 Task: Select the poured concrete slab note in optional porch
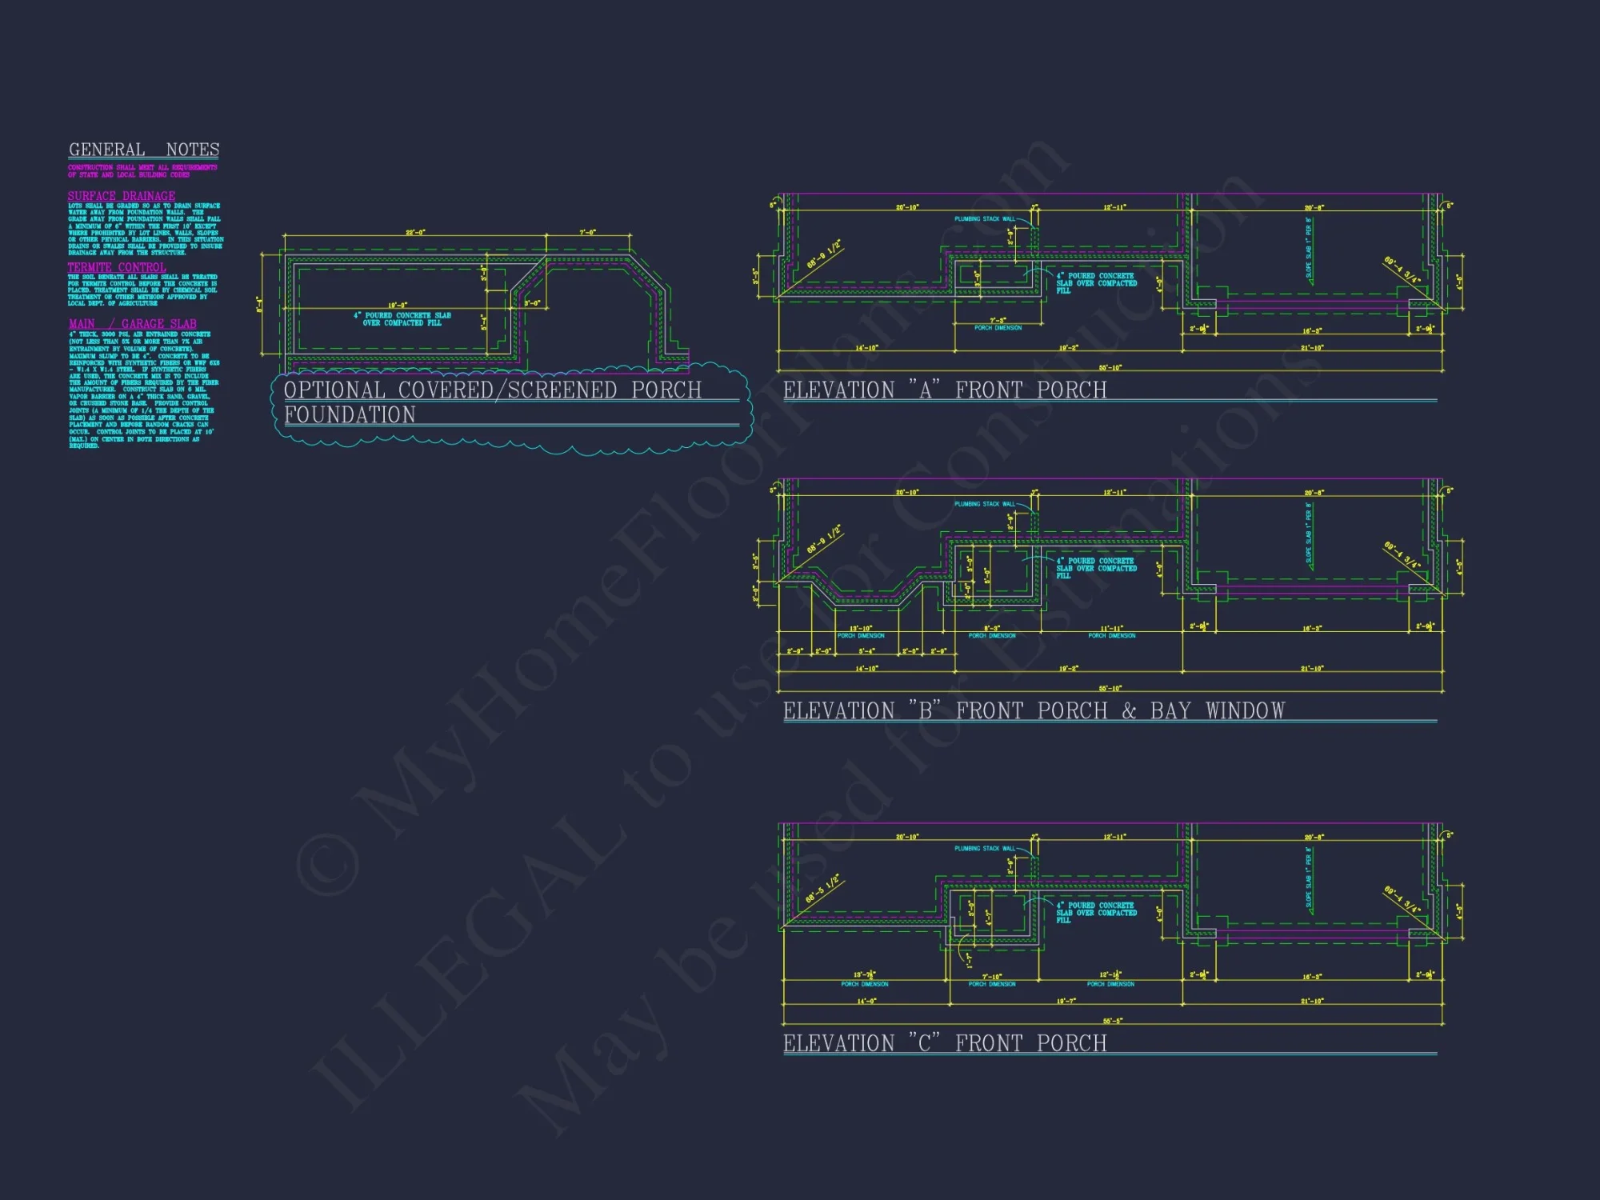402,319
